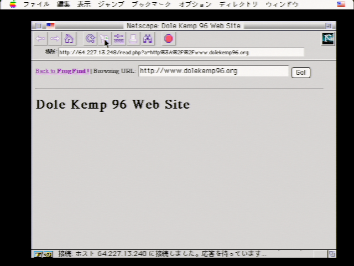The image size is (354, 266).
Task: Open Find with the binoculars icon
Action: click(x=147, y=39)
